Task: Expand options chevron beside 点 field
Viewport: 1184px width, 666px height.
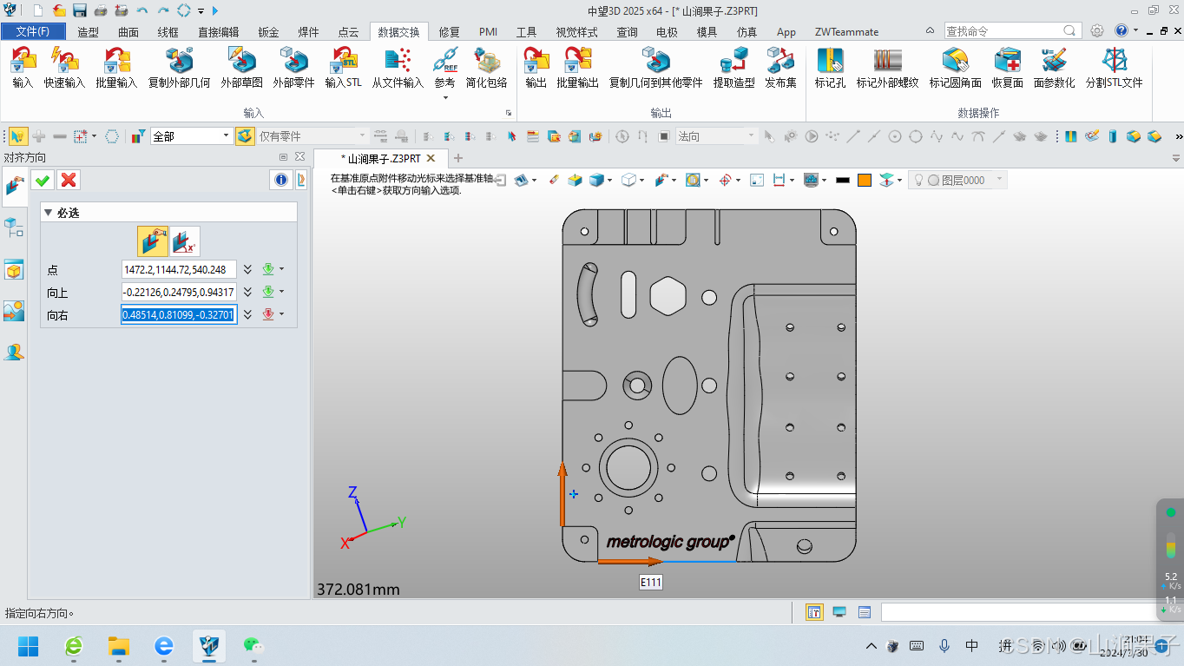Action: (x=248, y=270)
